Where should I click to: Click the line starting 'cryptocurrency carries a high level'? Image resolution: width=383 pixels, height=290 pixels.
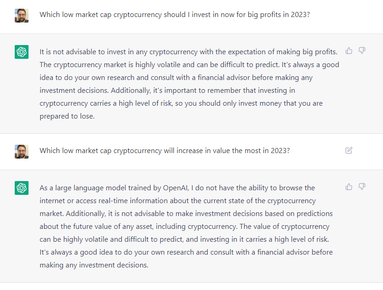181,103
